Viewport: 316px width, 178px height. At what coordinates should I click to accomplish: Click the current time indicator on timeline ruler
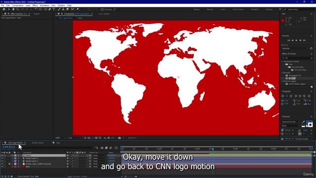[213, 149]
